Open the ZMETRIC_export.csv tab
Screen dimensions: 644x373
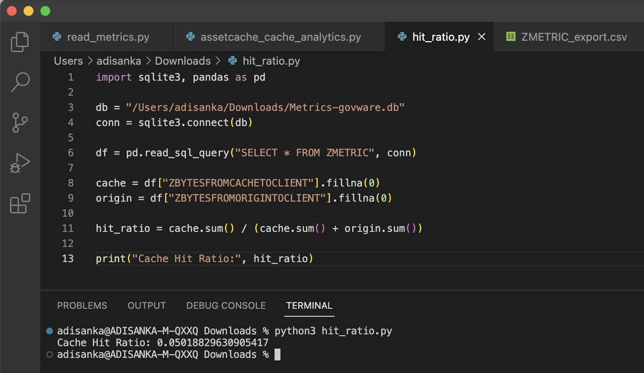[575, 37]
